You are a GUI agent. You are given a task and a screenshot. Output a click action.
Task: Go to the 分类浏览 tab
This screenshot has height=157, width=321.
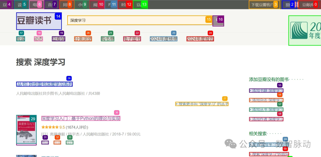83,39
